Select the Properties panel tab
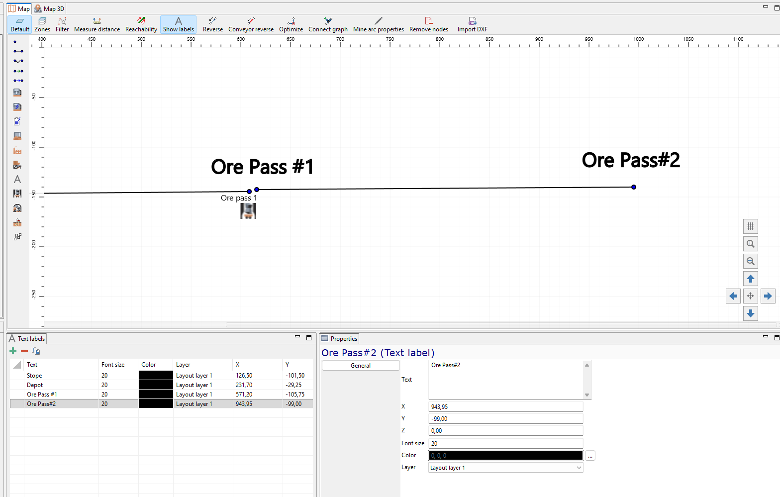 pyautogui.click(x=339, y=339)
